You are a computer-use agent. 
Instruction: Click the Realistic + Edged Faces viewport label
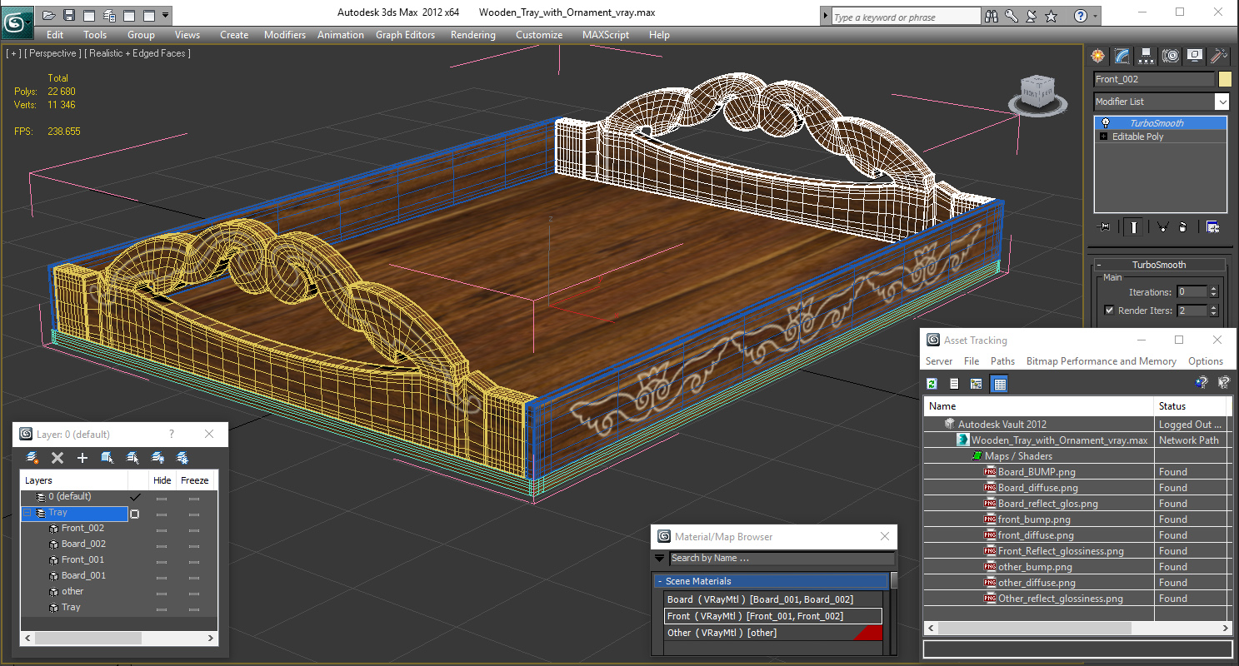137,53
